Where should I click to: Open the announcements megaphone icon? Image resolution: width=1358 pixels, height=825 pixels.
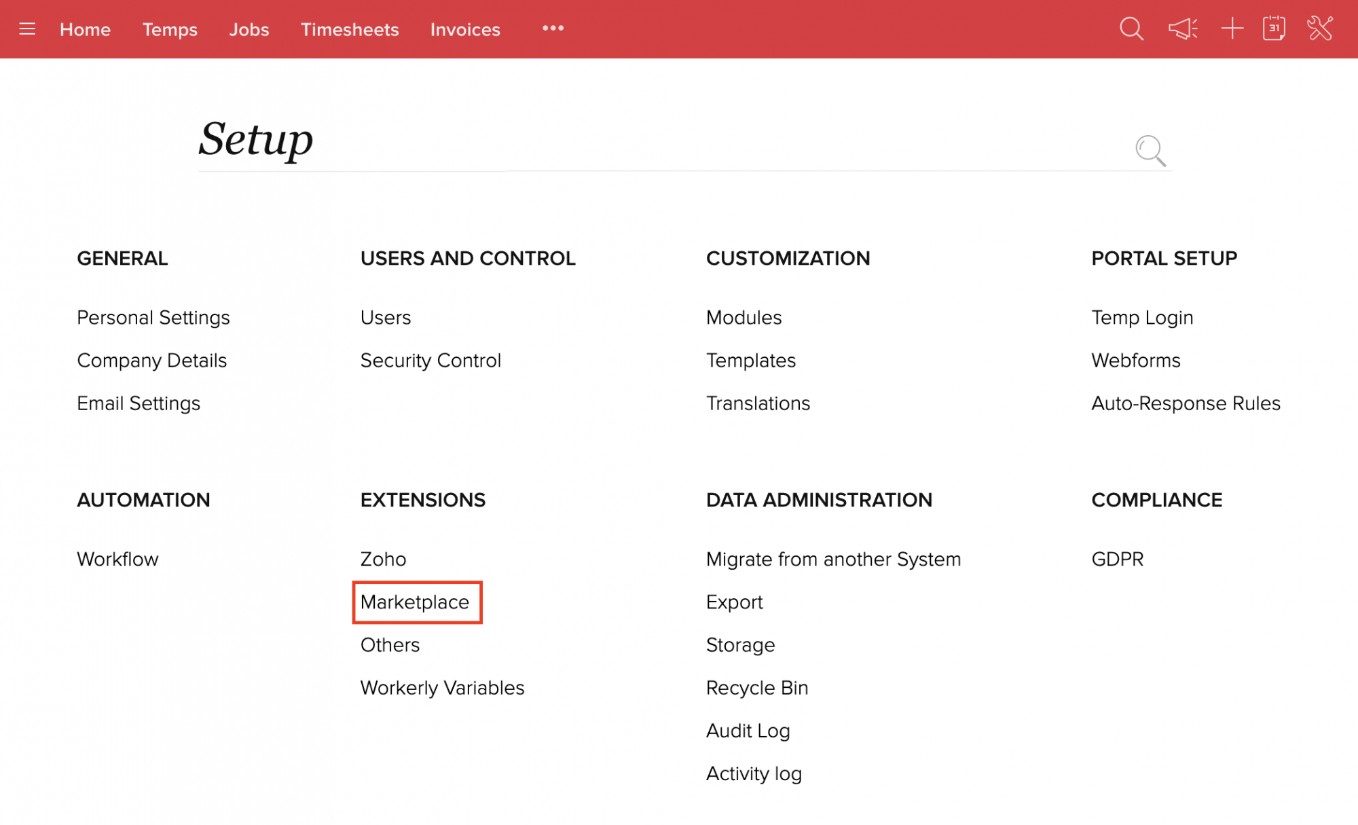(x=1182, y=29)
